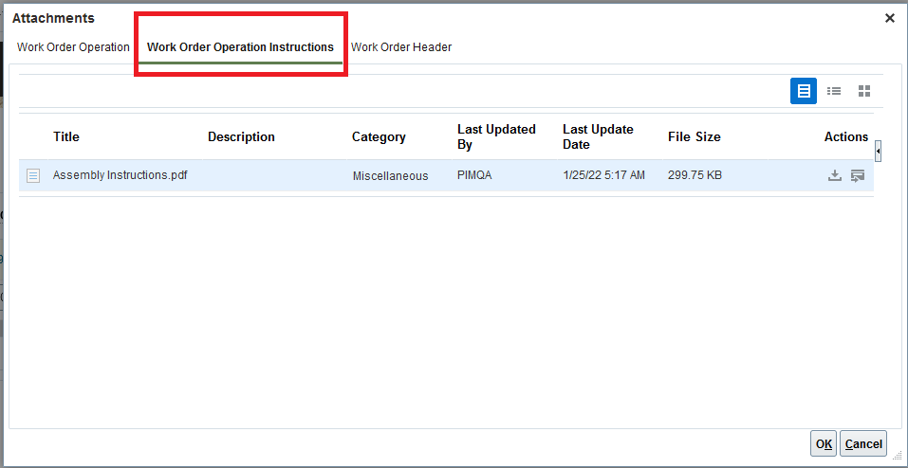
Task: Sort by Title column header
Action: [66, 137]
